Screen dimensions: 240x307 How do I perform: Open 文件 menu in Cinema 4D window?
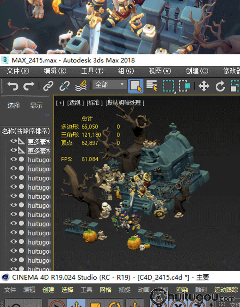coord(10,290)
